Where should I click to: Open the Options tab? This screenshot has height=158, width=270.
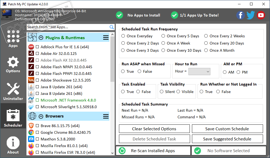click(13, 64)
